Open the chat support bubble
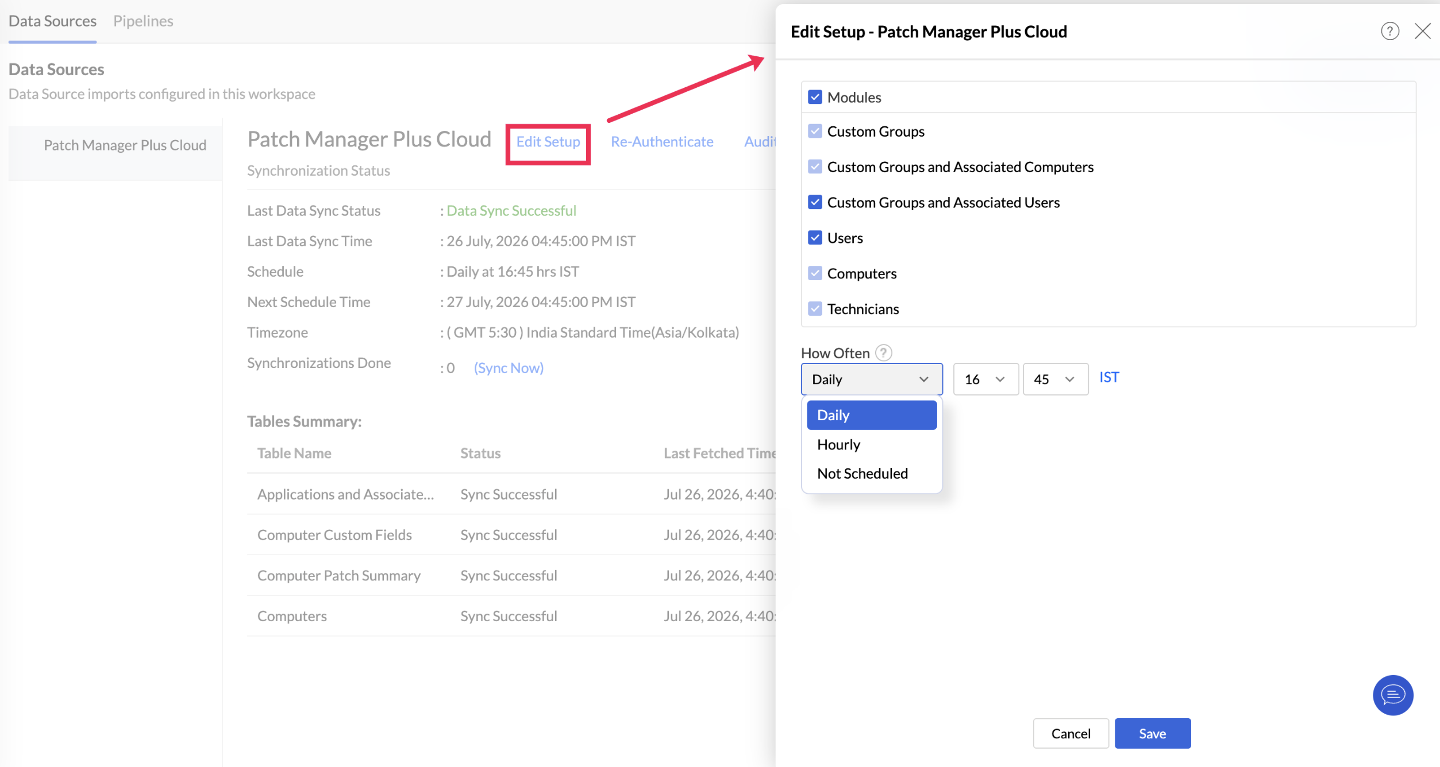 tap(1392, 695)
